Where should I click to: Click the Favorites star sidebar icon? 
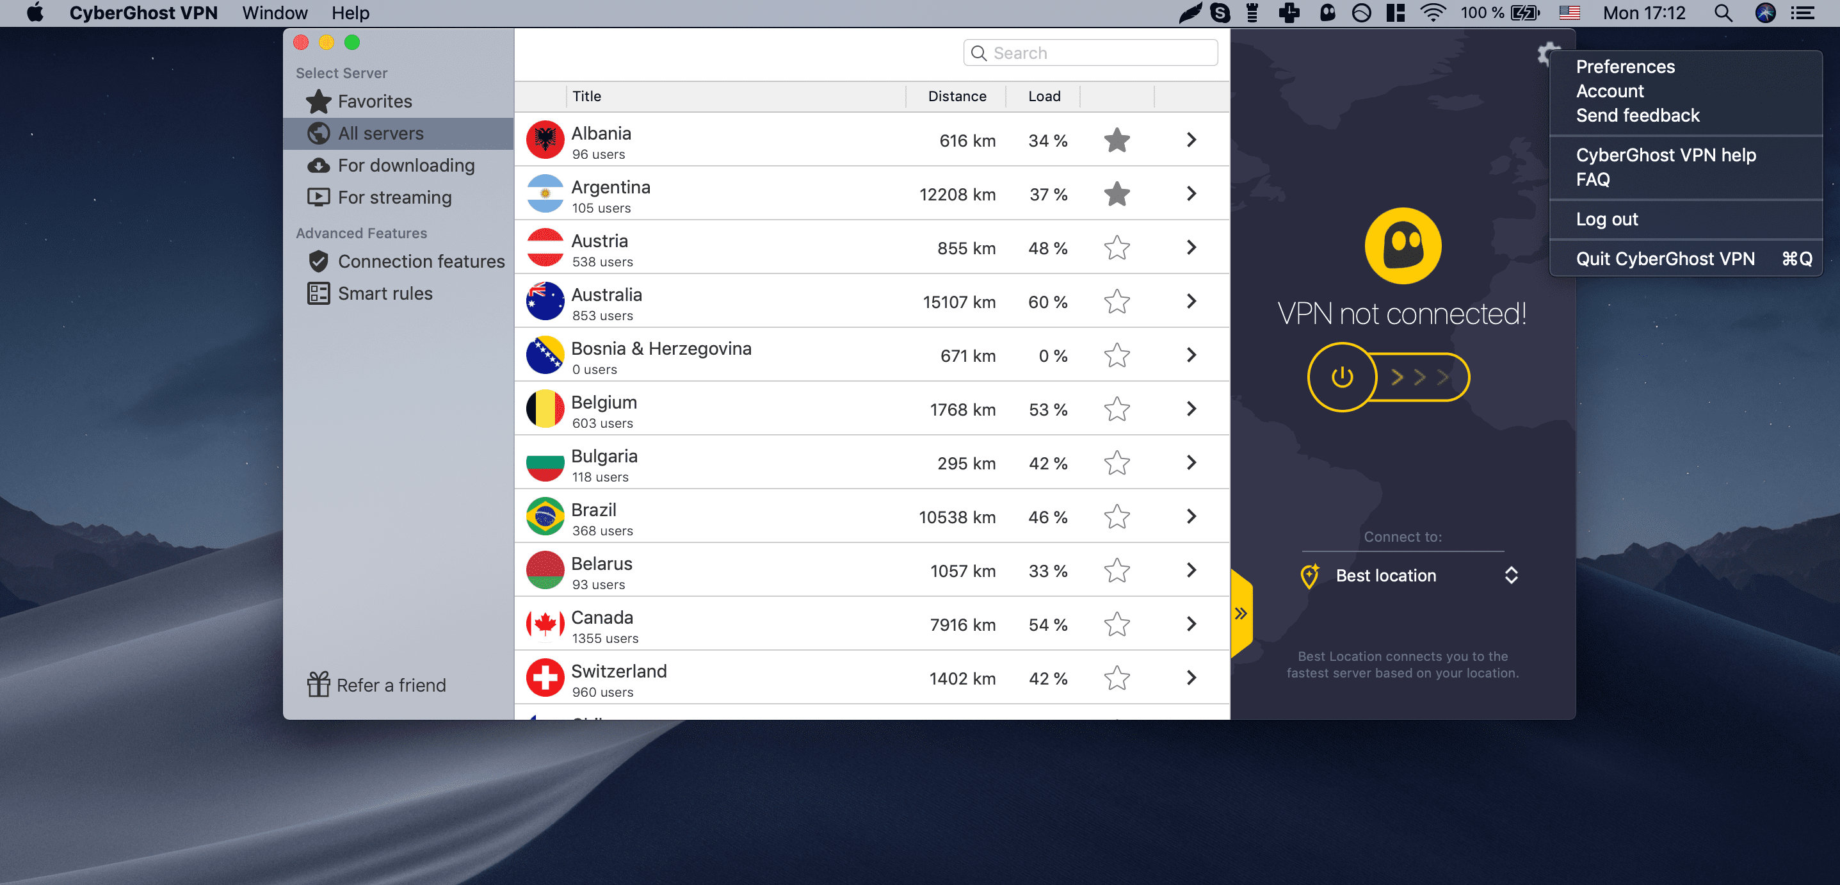tap(319, 101)
